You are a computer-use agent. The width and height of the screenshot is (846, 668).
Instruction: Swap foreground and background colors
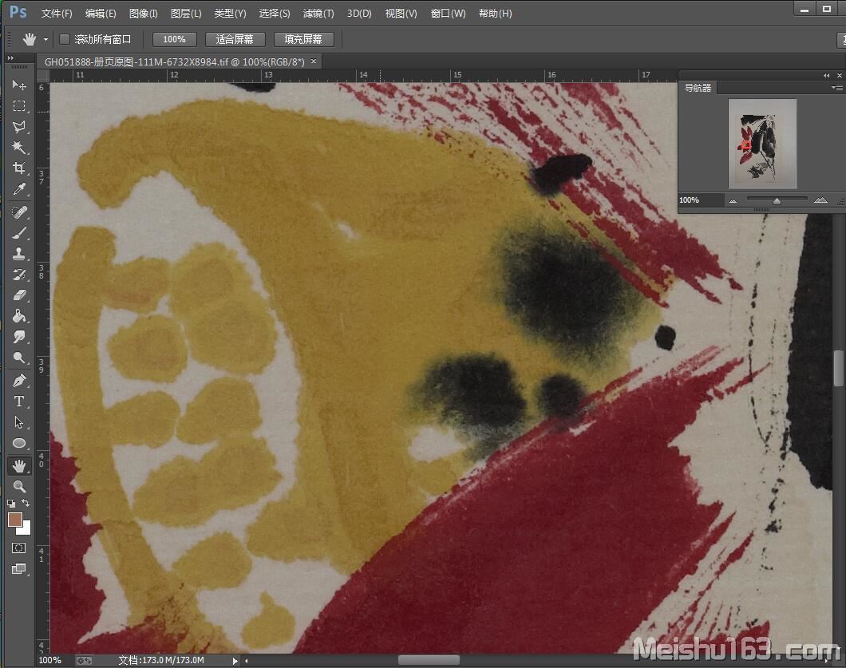(26, 503)
